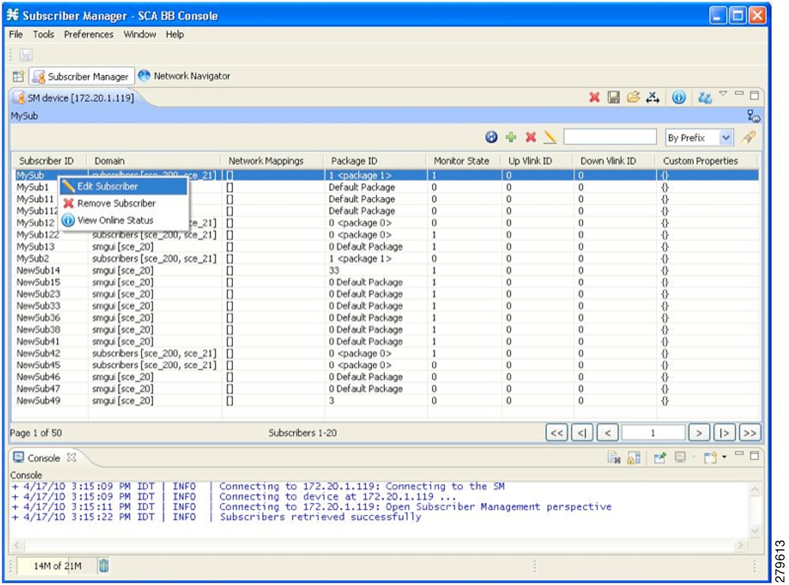Pin the Console view open

[659, 458]
